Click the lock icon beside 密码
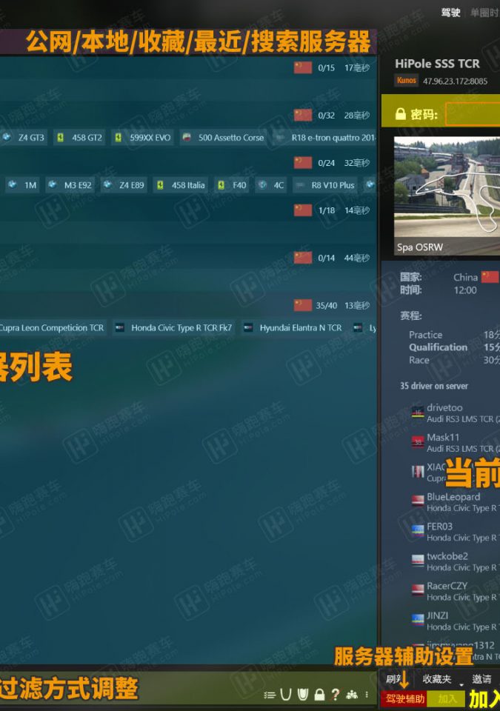The width and height of the screenshot is (500, 711). pos(400,114)
